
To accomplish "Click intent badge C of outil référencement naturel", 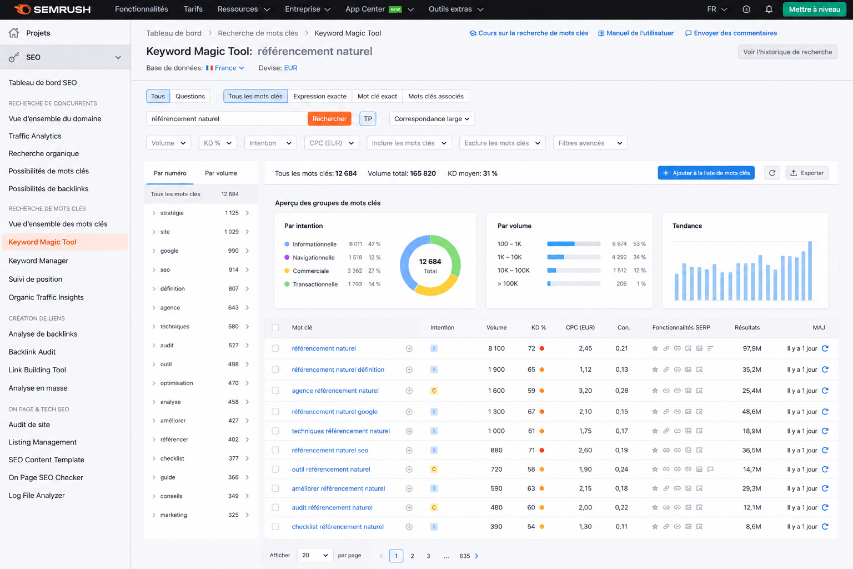I will pyautogui.click(x=434, y=470).
